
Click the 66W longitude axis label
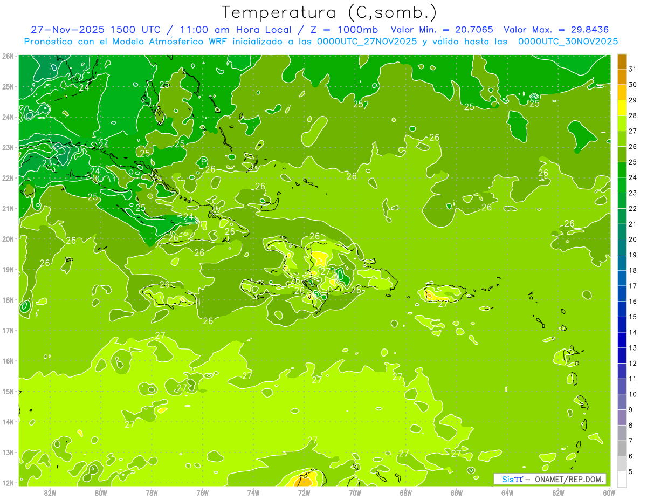(457, 492)
